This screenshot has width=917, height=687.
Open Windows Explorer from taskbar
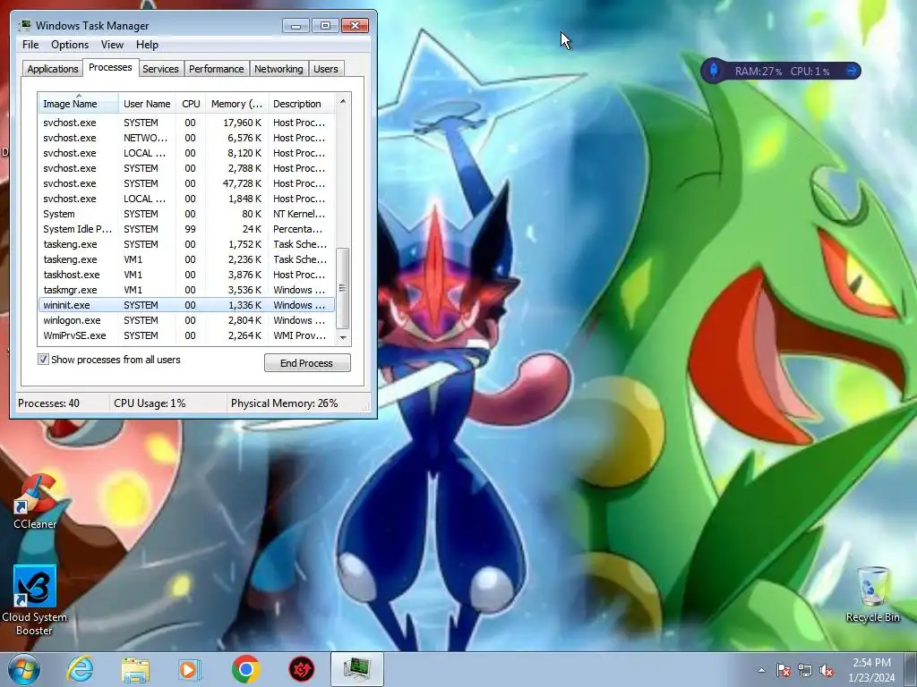(x=135, y=669)
